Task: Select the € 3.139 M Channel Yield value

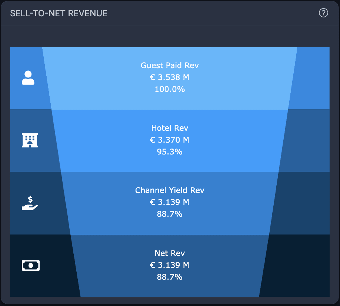Action: click(x=170, y=202)
